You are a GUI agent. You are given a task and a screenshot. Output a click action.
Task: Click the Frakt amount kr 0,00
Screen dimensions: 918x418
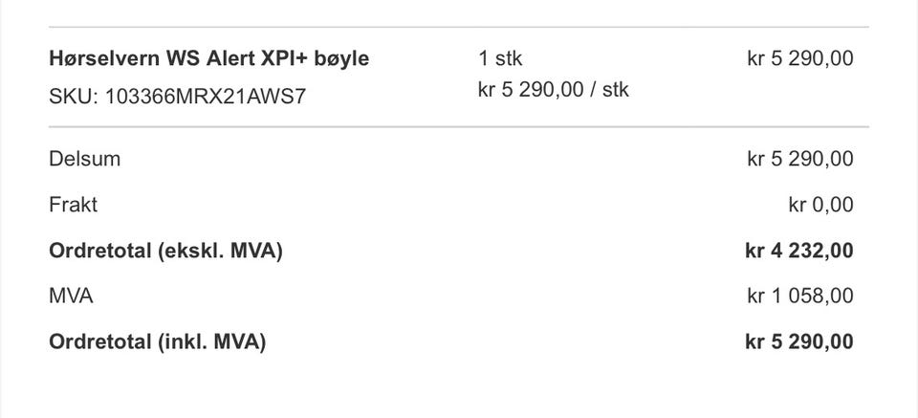[x=820, y=205]
